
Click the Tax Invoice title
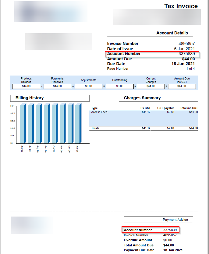[x=181, y=6]
